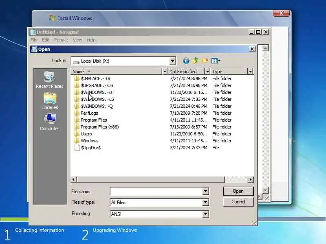
Task: Open the Edit menu in Notepad
Action: click(x=46, y=40)
